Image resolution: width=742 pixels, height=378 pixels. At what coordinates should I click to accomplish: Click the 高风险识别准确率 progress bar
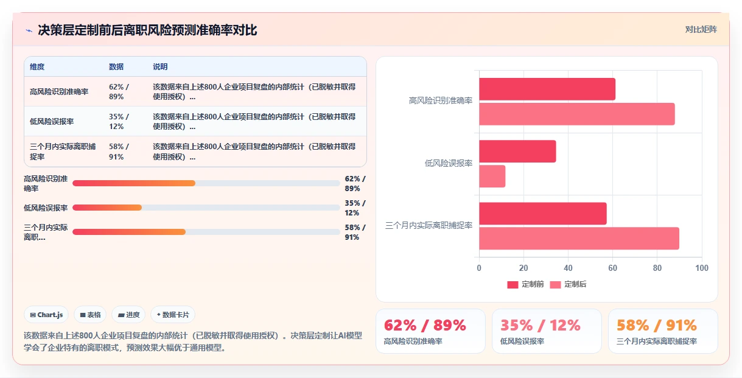pos(206,183)
